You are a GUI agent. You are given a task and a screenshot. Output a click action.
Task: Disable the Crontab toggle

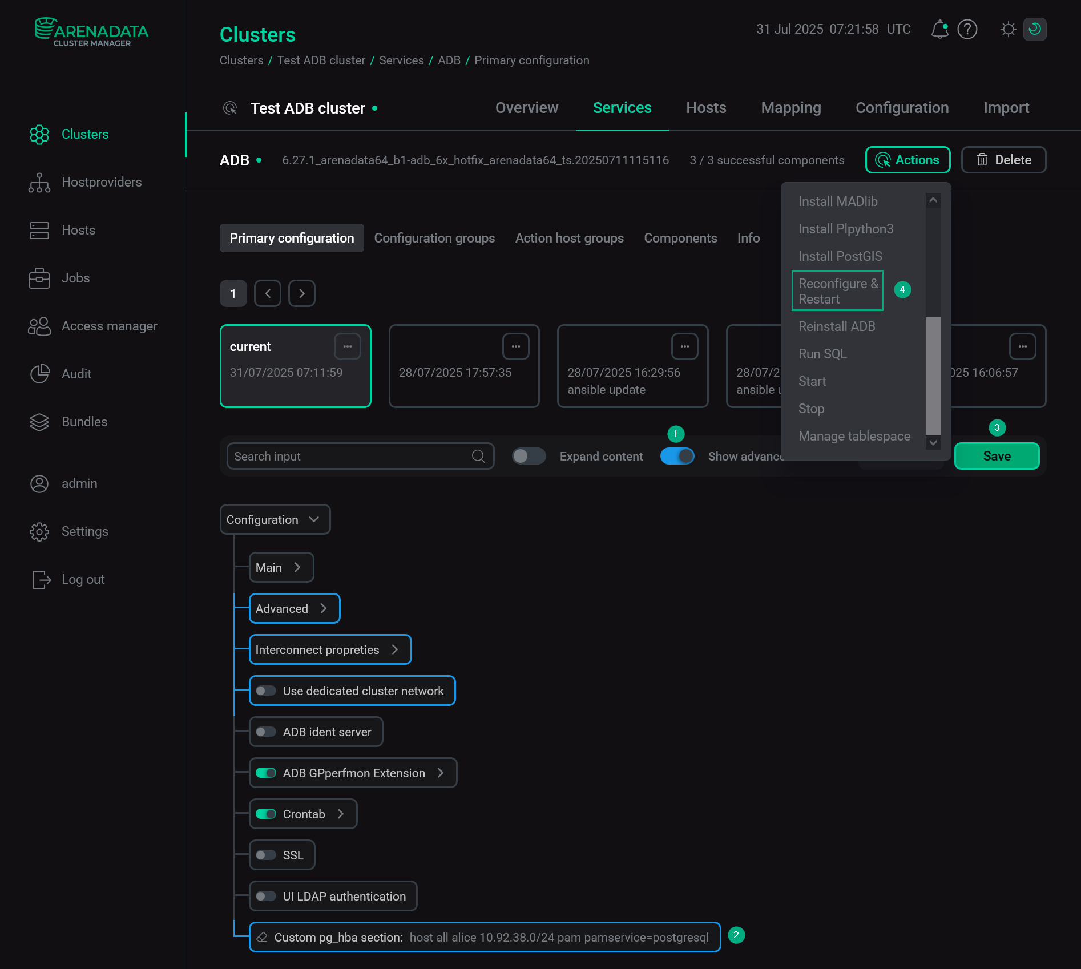click(x=266, y=814)
